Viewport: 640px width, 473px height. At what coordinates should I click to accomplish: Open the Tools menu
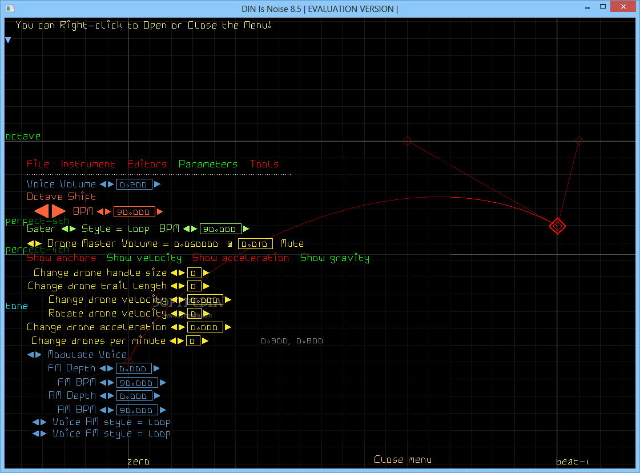tap(264, 164)
